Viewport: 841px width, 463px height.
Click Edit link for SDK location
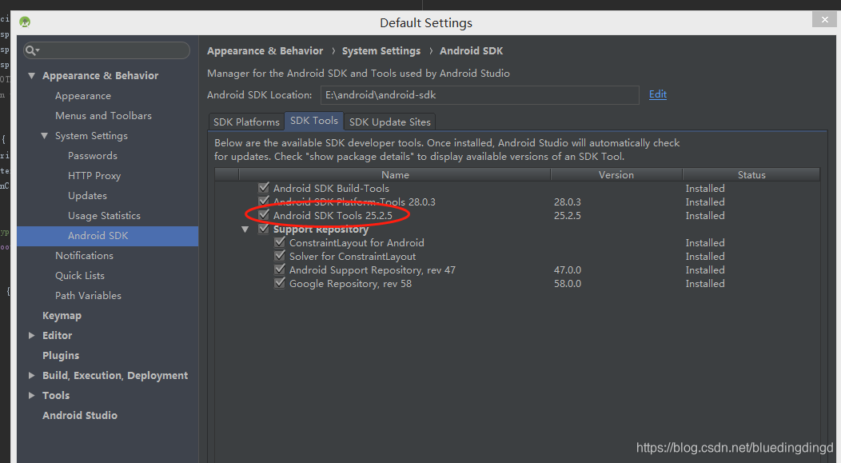point(658,94)
